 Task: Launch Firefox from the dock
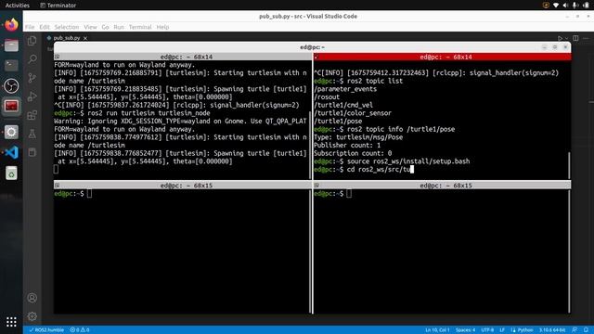tap(11, 25)
